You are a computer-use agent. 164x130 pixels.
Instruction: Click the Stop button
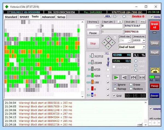[x=93, y=44]
